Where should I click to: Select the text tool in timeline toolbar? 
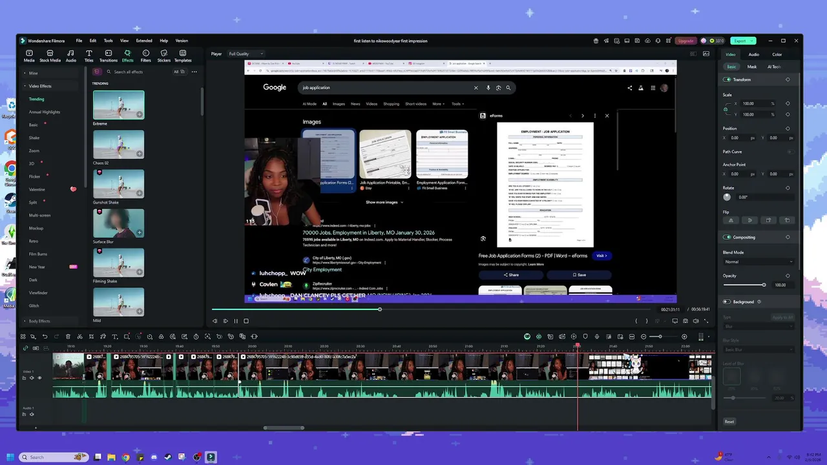tap(114, 336)
